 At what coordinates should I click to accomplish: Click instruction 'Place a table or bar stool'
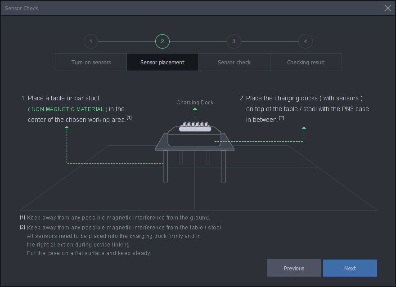(63, 98)
